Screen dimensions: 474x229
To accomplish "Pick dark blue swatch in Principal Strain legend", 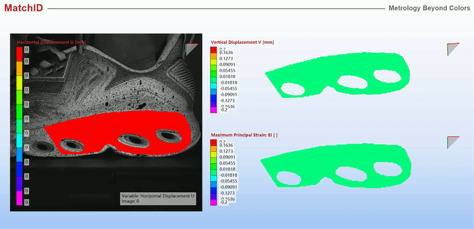I will coord(214,191).
